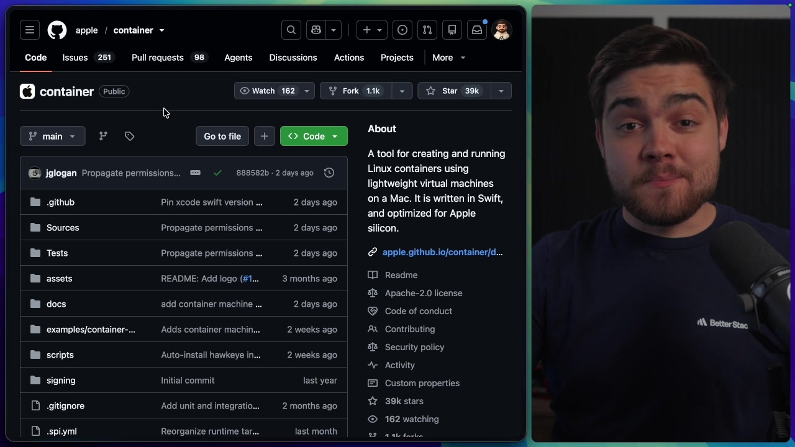Expand the More tabs dropdown
The width and height of the screenshot is (795, 447).
[x=449, y=58]
